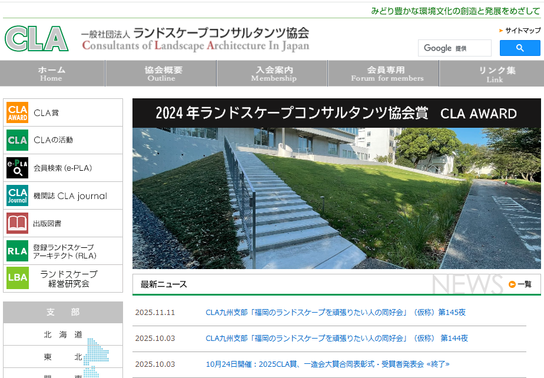Click the red book publications icon
Viewport: 544px width, 378px height.
coord(18,223)
